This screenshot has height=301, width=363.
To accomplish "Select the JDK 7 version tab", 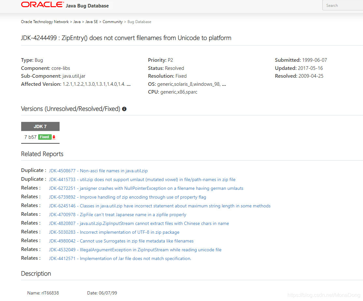I will pyautogui.click(x=40, y=126).
